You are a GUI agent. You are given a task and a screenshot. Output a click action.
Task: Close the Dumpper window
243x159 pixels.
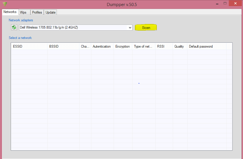(235, 3)
